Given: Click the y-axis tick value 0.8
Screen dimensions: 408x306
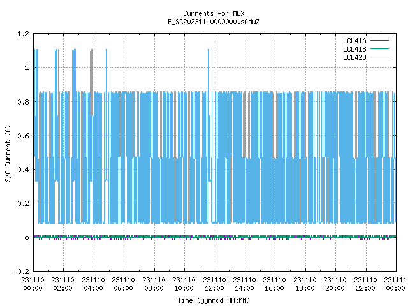Looking at the screenshot, I should pyautogui.click(x=23, y=102).
